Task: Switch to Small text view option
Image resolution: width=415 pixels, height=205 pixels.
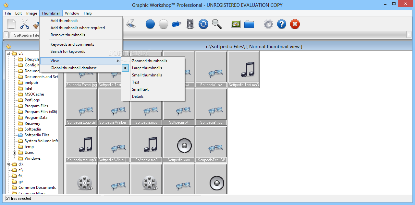Action: 153,89
